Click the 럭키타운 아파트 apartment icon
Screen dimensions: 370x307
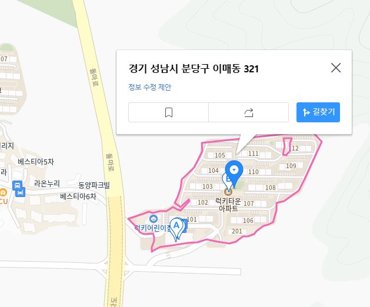[228, 192]
